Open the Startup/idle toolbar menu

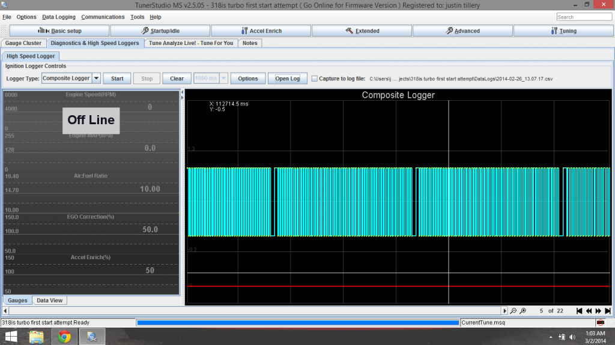coord(160,31)
